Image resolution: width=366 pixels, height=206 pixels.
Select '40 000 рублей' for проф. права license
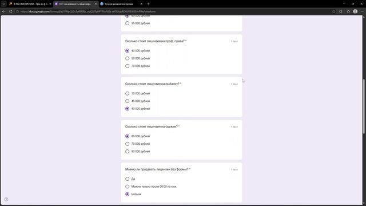coord(127,51)
